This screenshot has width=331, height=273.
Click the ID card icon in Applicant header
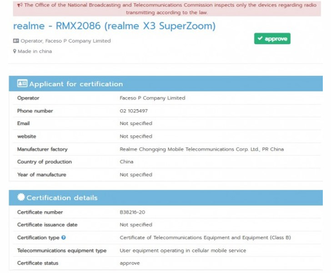pyautogui.click(x=22, y=83)
